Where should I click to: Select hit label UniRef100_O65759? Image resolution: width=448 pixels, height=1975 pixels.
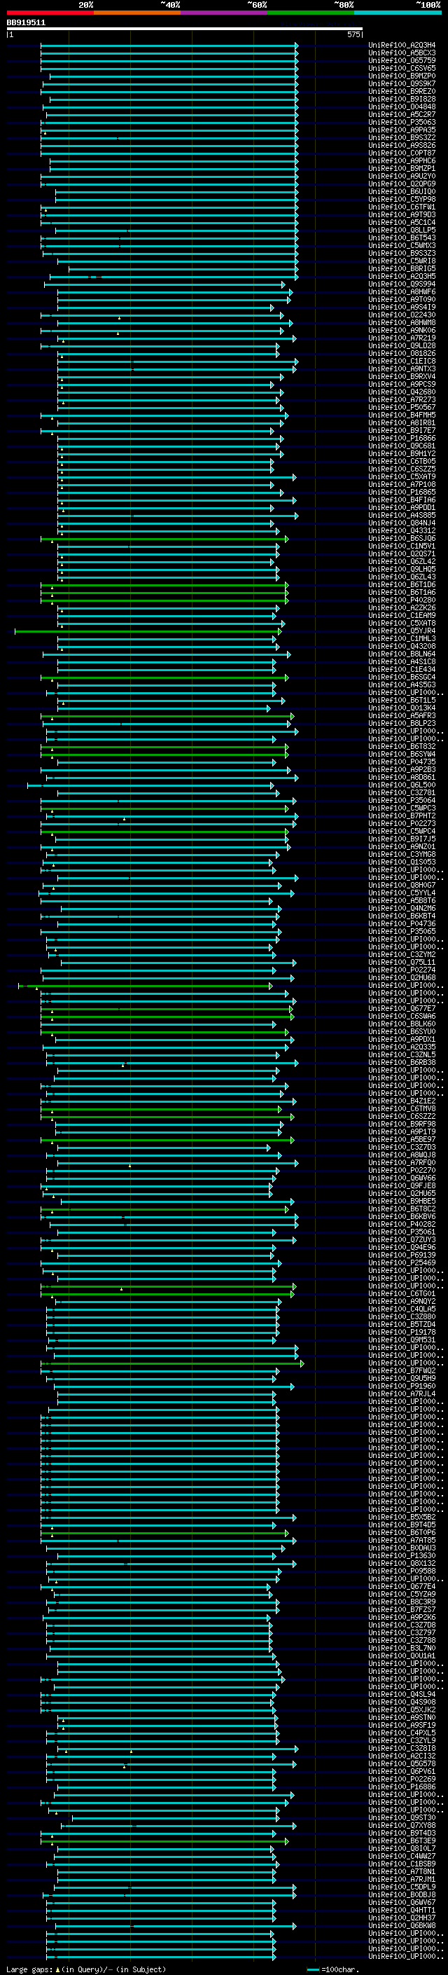(x=402, y=60)
